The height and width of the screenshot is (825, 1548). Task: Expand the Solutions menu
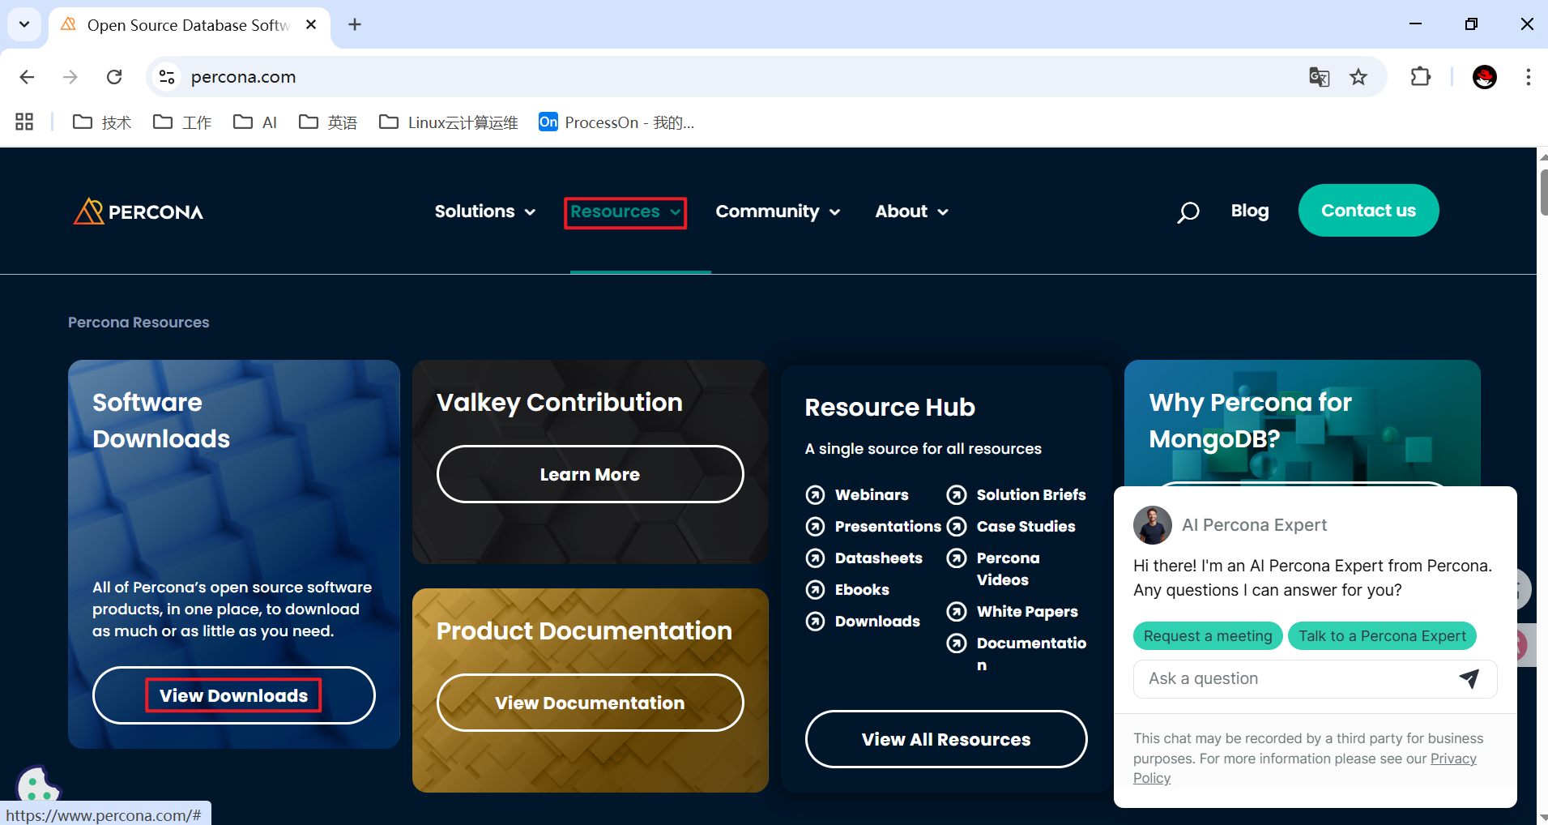pos(484,212)
